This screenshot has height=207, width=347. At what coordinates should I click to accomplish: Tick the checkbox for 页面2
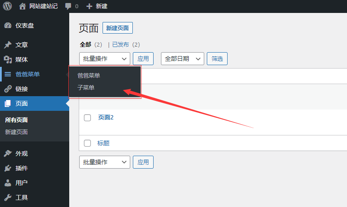coord(87,118)
